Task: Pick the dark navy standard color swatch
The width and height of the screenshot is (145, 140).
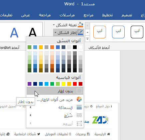Action: pos(35,84)
